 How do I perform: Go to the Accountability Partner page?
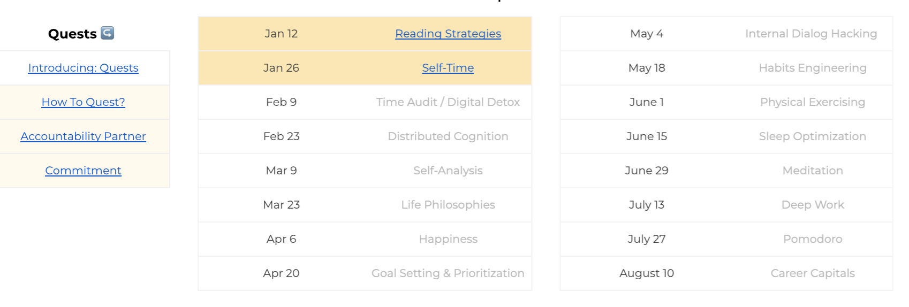pyautogui.click(x=83, y=136)
